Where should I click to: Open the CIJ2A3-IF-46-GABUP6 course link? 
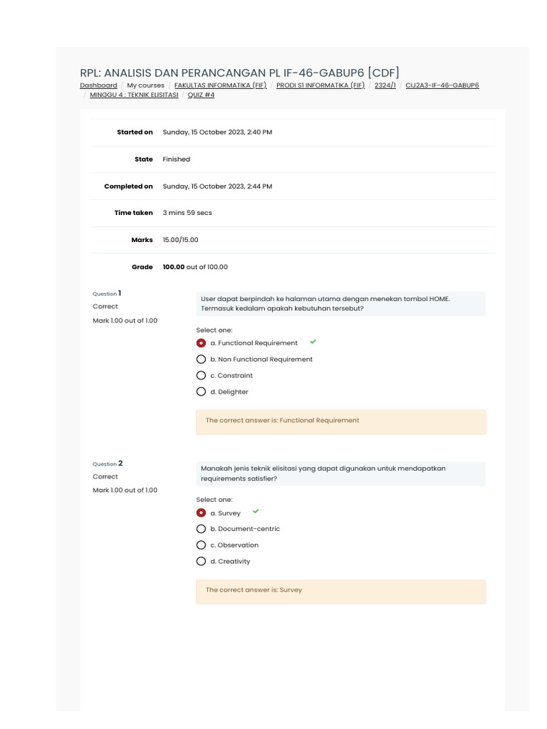coord(442,85)
